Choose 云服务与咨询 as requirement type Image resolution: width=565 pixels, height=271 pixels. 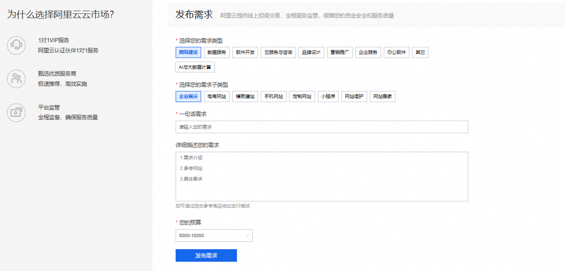pos(278,52)
